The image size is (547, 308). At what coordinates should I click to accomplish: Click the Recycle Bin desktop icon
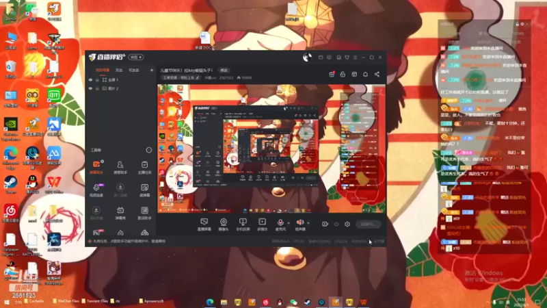tap(10, 69)
